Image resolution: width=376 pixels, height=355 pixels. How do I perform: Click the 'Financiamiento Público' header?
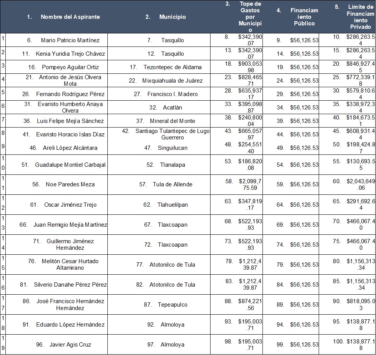point(304,17)
